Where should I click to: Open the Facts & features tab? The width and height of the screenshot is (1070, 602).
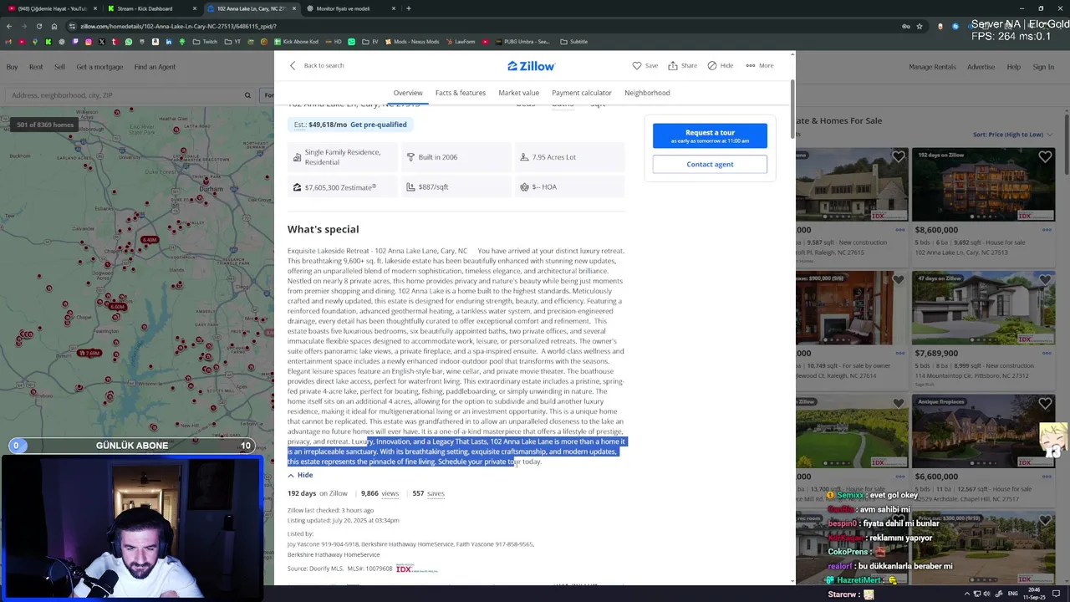(460, 93)
